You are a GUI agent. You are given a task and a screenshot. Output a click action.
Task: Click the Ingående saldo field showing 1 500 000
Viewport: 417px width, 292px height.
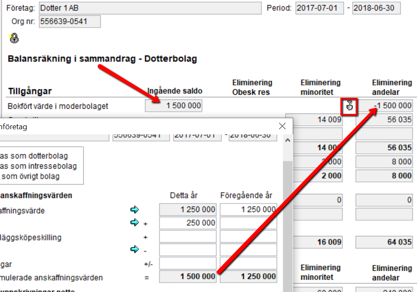pyautogui.click(x=174, y=106)
